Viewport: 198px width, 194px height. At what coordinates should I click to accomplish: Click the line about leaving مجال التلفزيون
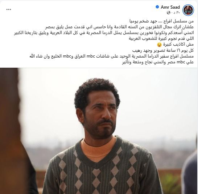pyautogui.click(x=119, y=27)
